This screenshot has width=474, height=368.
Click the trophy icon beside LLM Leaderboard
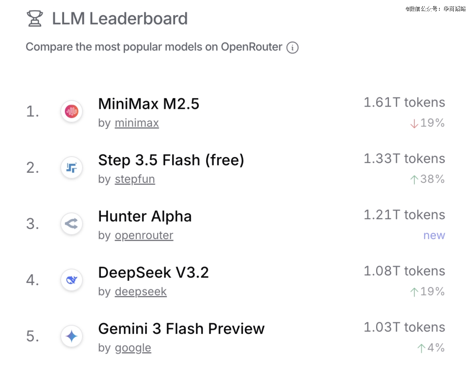point(35,18)
